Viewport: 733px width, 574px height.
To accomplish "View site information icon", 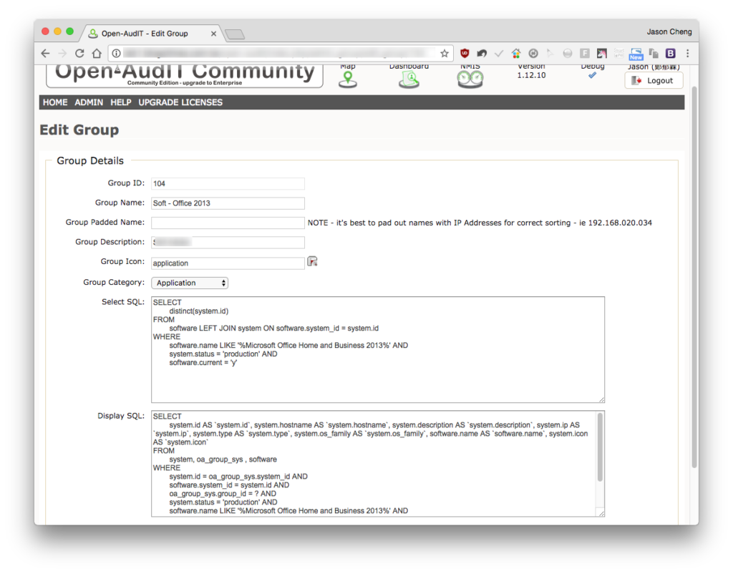I will coord(116,53).
